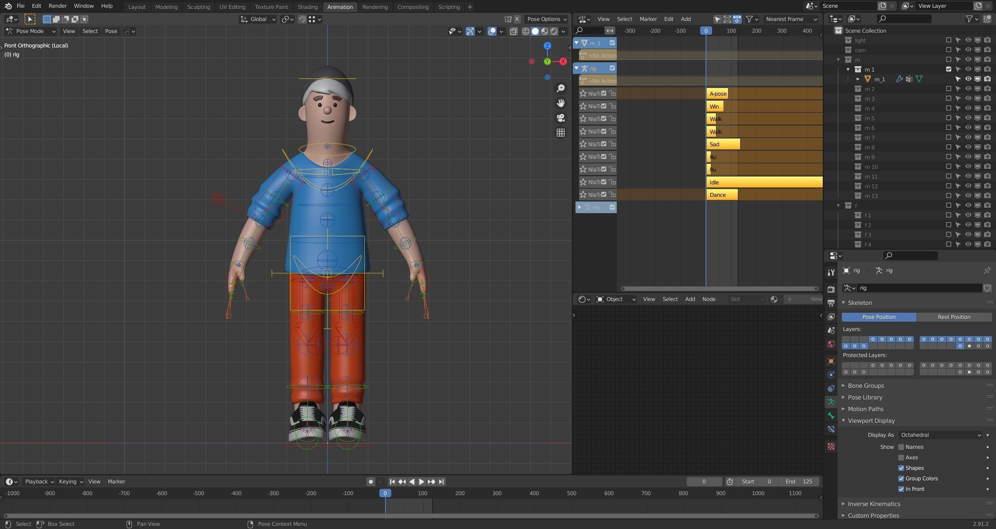Enable the Axes display checkbox
This screenshot has width=996, height=529.
tap(901, 457)
